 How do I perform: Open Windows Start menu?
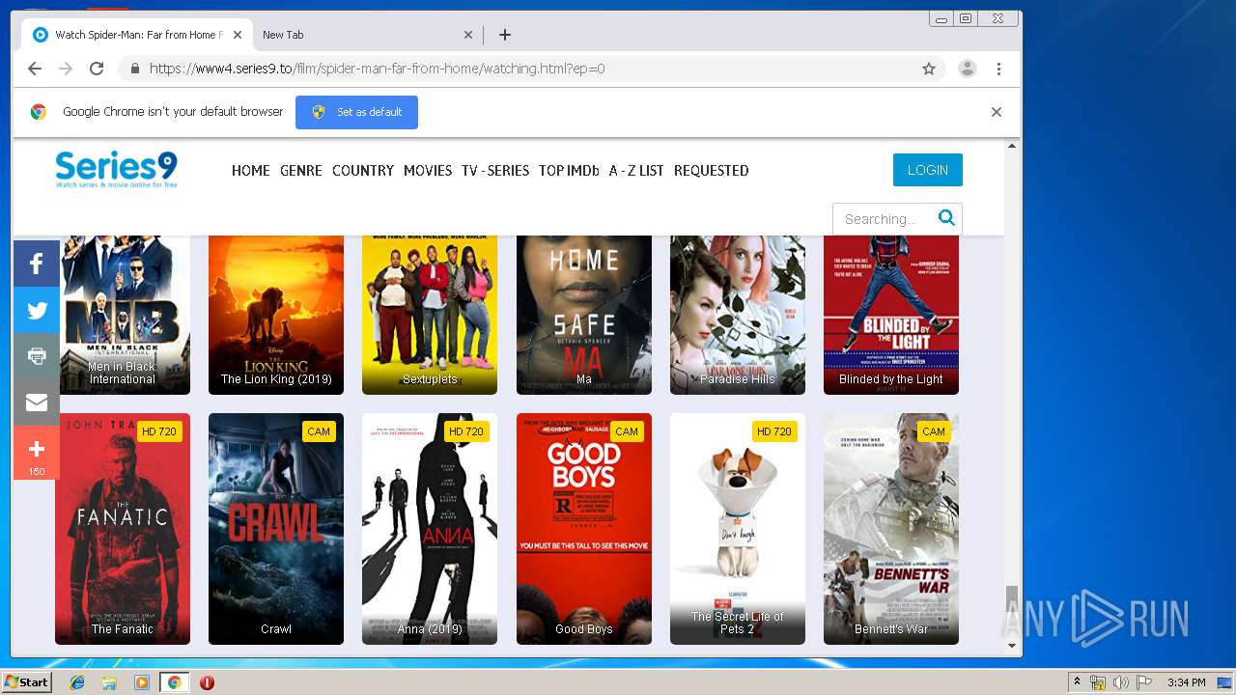(x=26, y=682)
